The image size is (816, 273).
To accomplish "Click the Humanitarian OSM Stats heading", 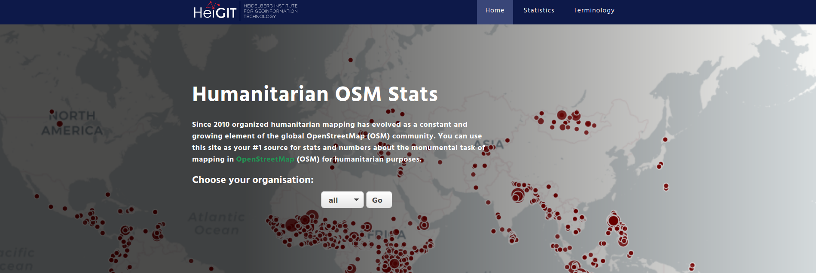I will tap(315, 94).
